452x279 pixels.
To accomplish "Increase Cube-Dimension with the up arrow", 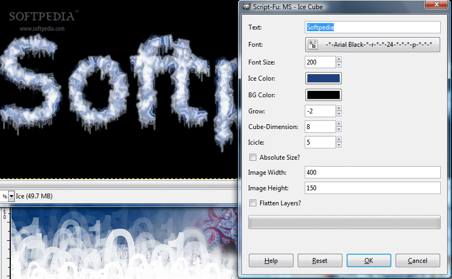I will [x=339, y=124].
